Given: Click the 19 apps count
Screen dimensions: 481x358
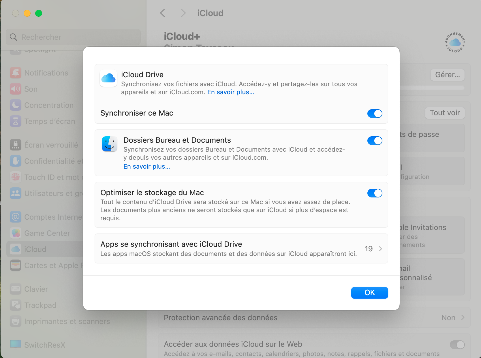Looking at the screenshot, I should click(x=369, y=249).
